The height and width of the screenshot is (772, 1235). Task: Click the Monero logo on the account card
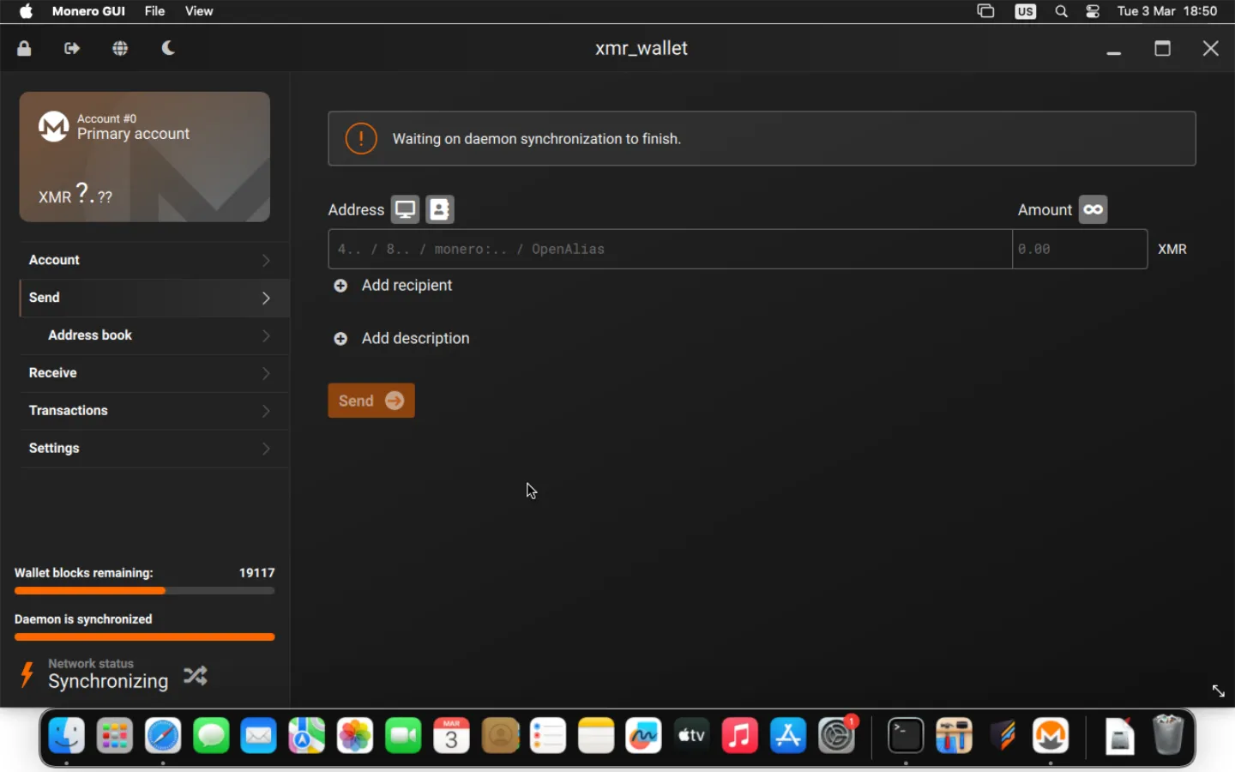pyautogui.click(x=53, y=126)
